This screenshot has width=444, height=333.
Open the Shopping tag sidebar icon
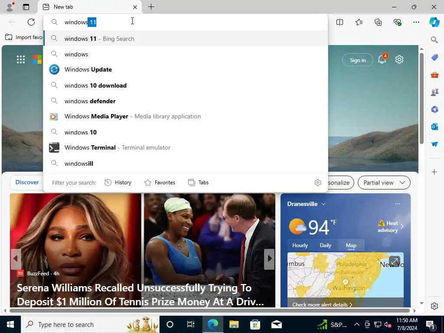pyautogui.click(x=434, y=58)
